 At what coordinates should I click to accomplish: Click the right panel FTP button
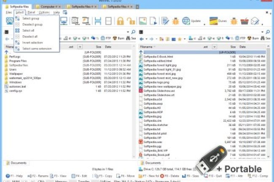point(240,38)
